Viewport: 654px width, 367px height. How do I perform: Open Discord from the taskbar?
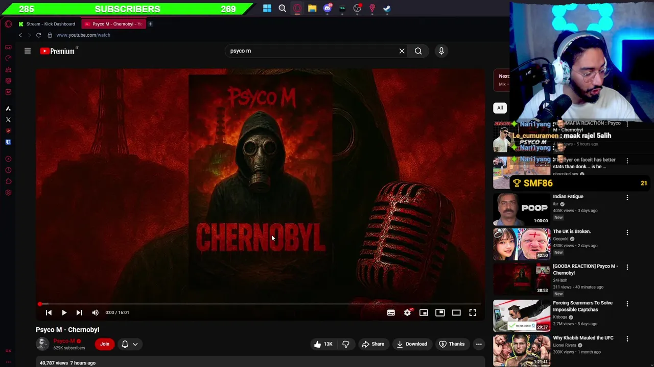pyautogui.click(x=328, y=8)
